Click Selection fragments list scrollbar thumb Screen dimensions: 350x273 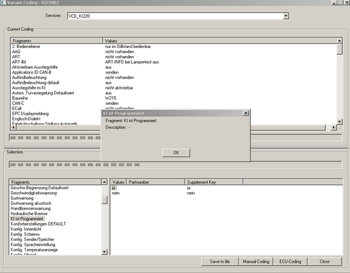point(104,200)
